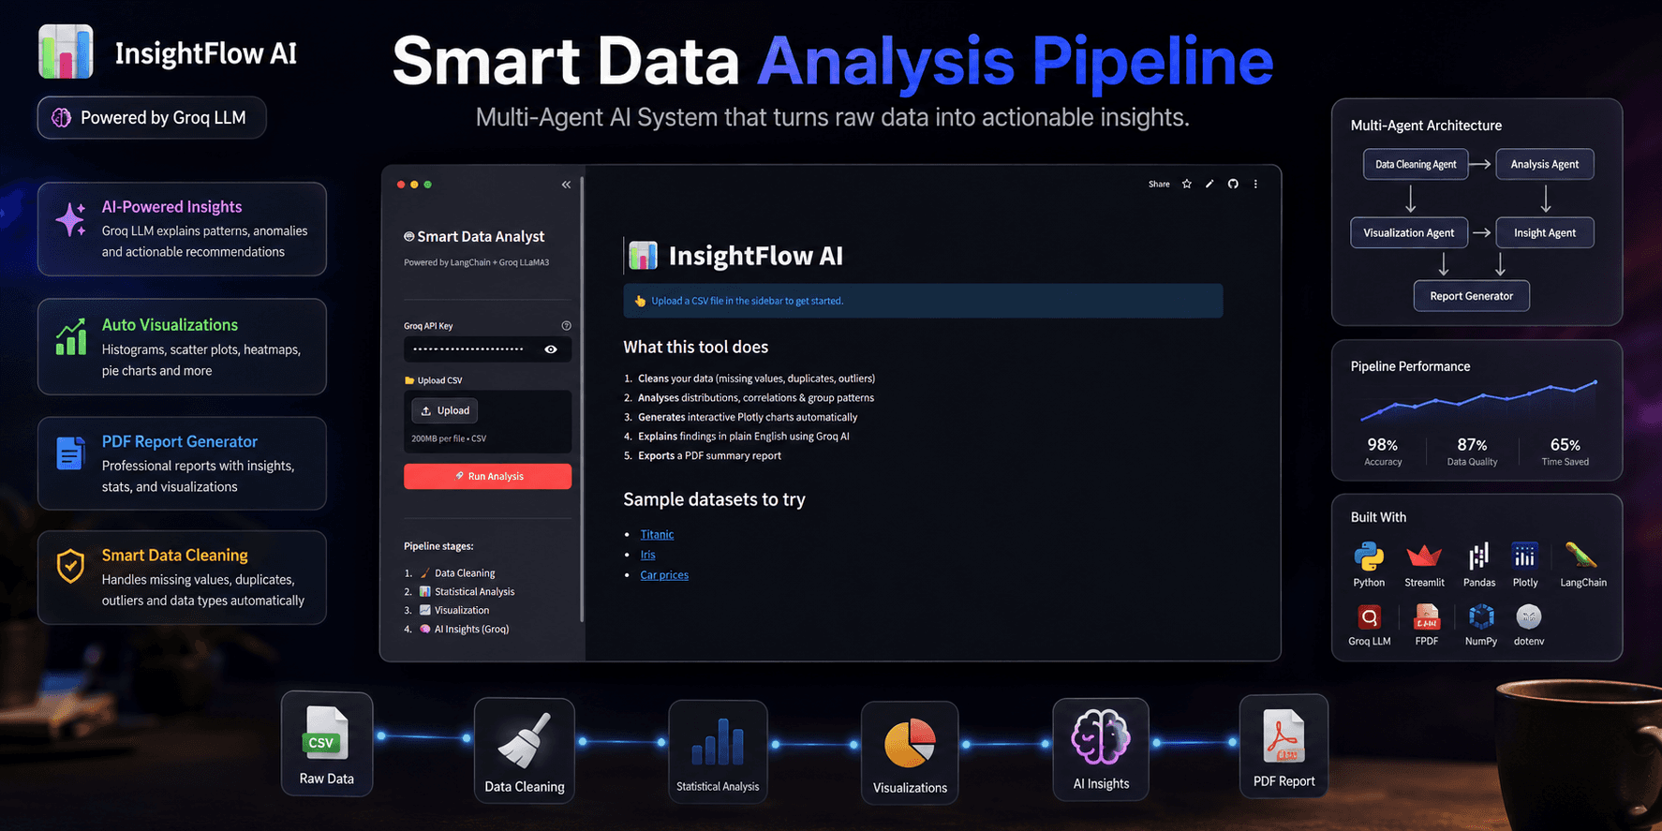The width and height of the screenshot is (1662, 831).
Task: Click the Raw Data CSV tile
Action: [327, 744]
